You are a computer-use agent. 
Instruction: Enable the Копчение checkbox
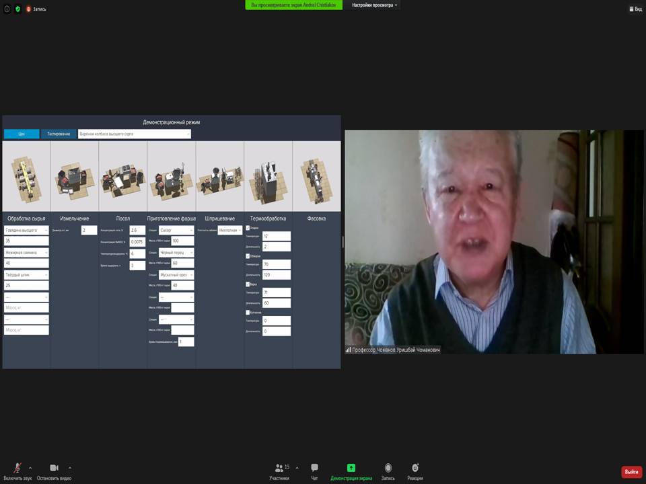pos(248,313)
